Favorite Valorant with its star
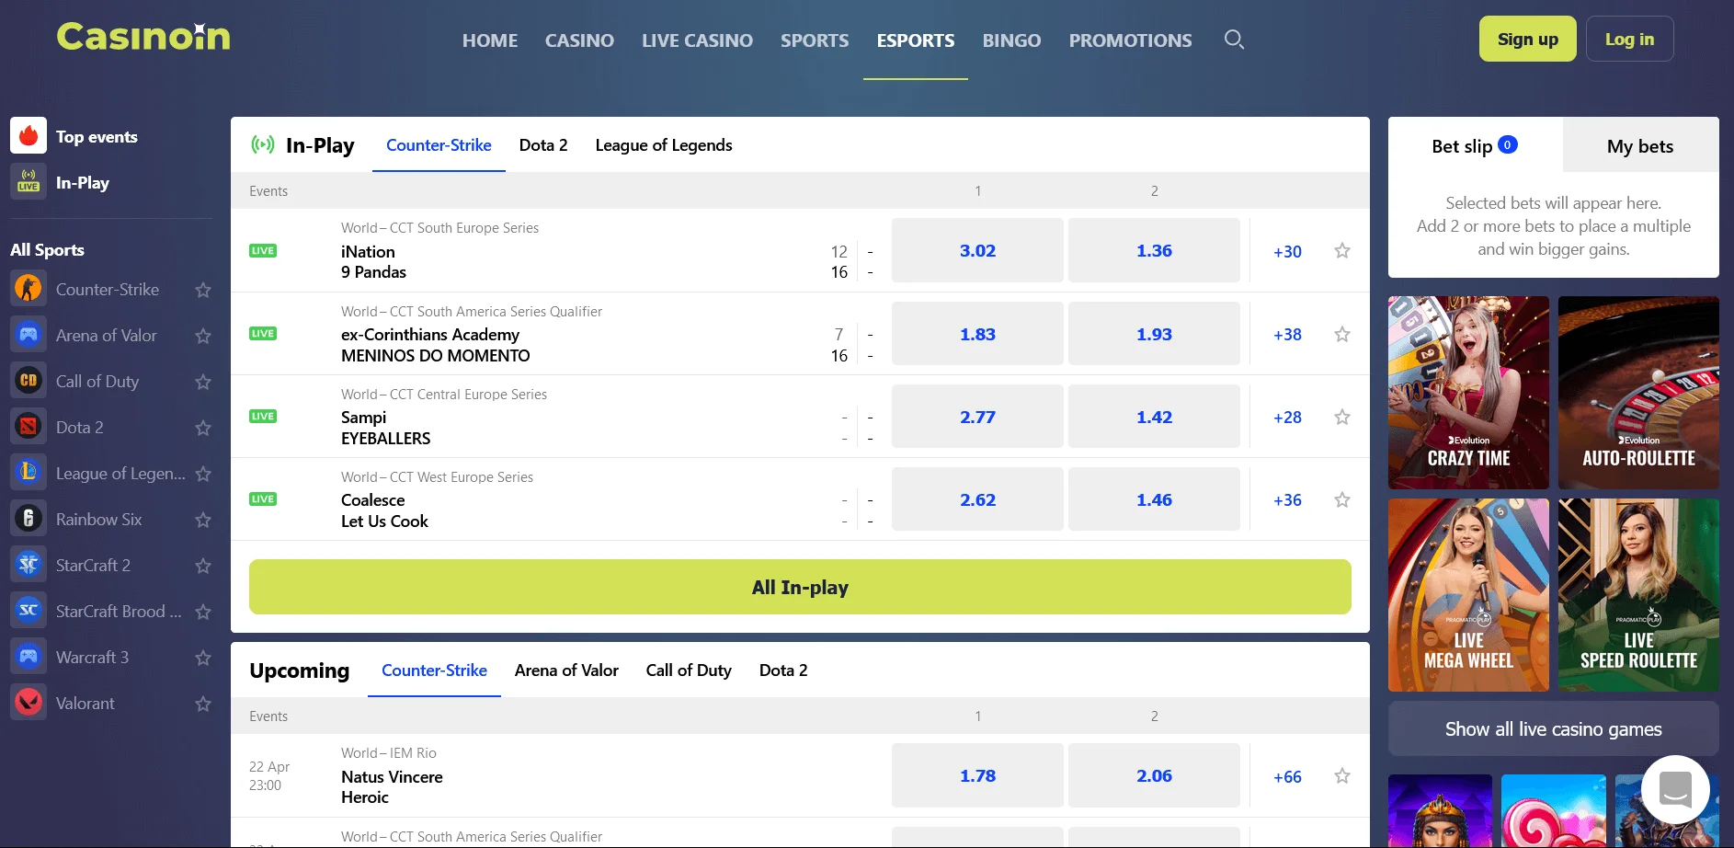 (203, 704)
